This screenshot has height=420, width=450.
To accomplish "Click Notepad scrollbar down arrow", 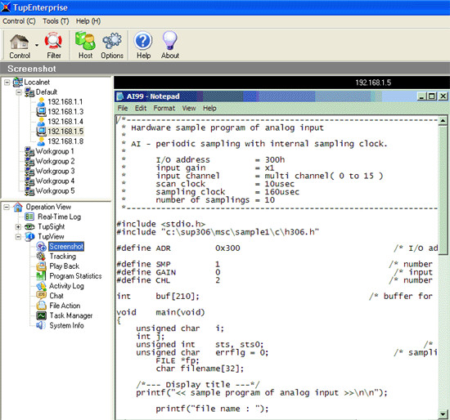I will [443, 414].
